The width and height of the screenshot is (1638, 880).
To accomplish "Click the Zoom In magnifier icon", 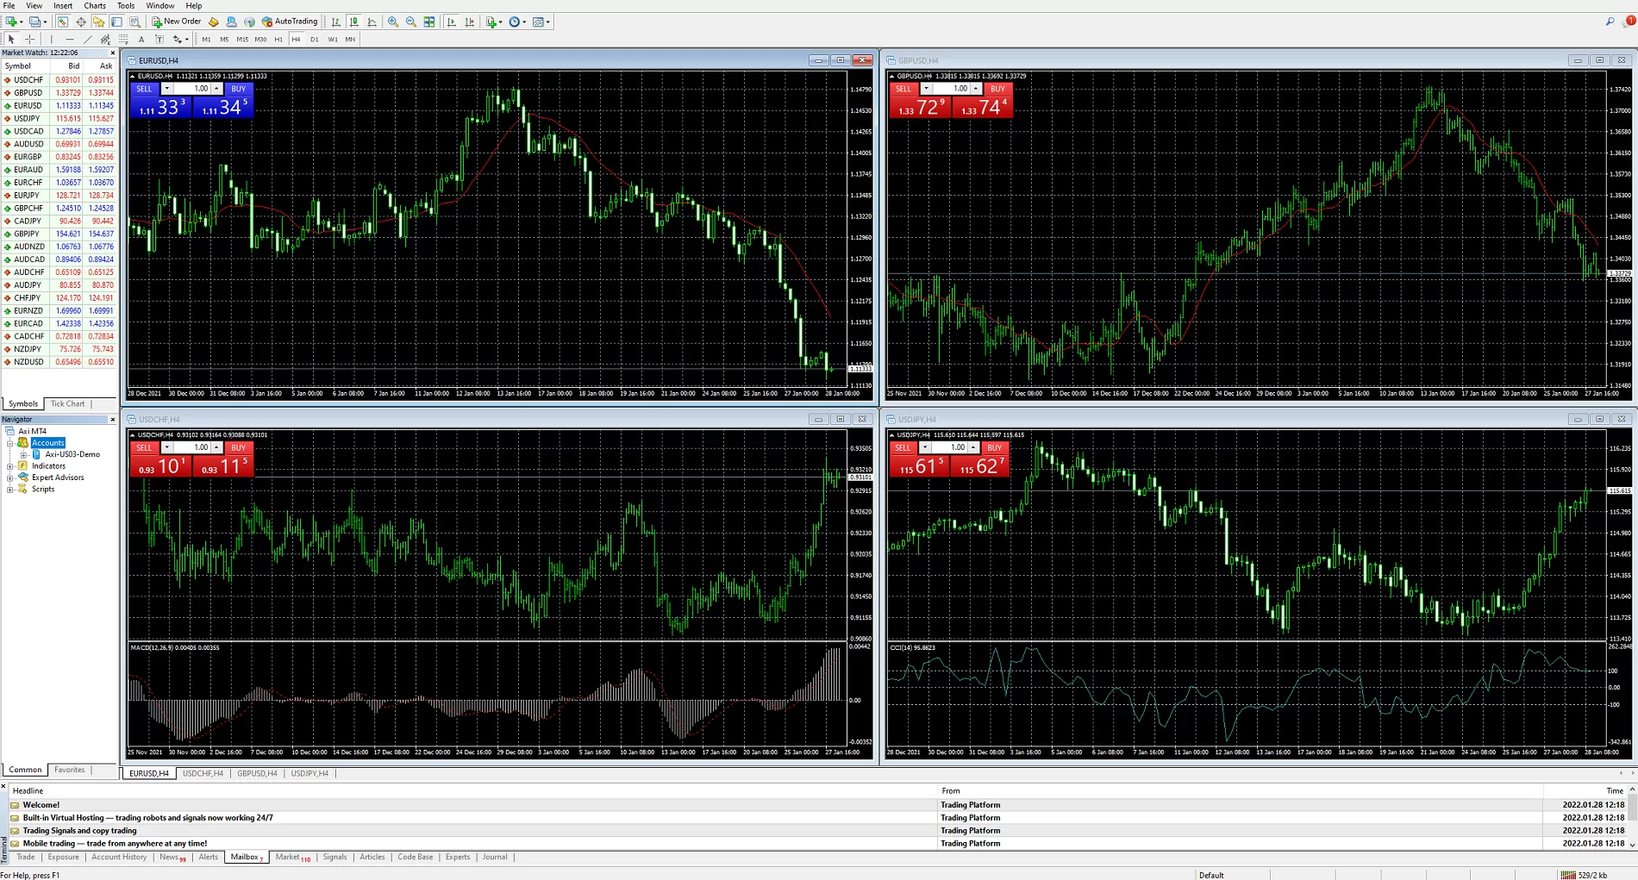I will 392,22.
